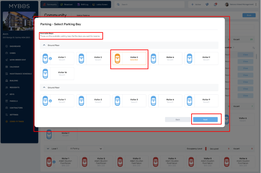
Task: Click the Cases briefcase icon
Action: click(x=6, y=53)
